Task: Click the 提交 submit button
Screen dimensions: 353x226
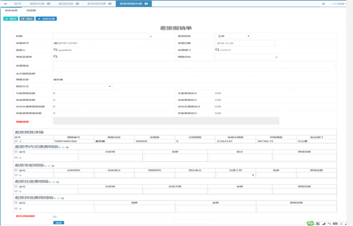Action: pyautogui.click(x=10, y=19)
